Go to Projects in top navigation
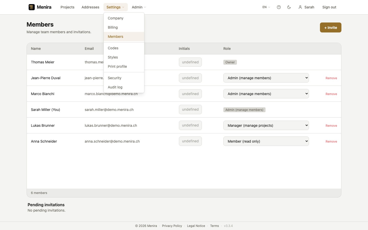This screenshot has width=368, height=230. tap(67, 7)
